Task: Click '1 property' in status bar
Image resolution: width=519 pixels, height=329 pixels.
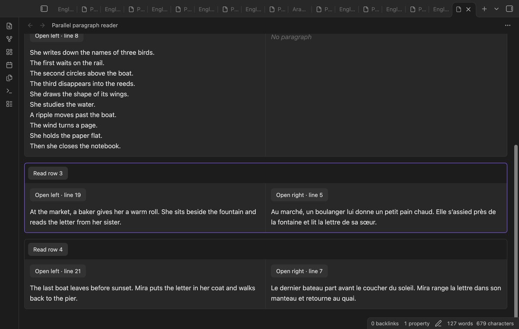Action: tap(417, 323)
